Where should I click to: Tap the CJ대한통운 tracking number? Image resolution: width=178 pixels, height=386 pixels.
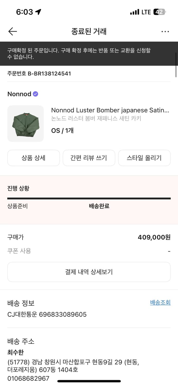coord(47,314)
